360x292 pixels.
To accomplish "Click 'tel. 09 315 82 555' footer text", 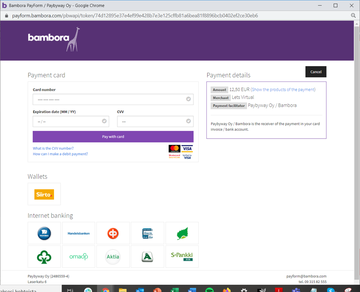I will (312, 282).
